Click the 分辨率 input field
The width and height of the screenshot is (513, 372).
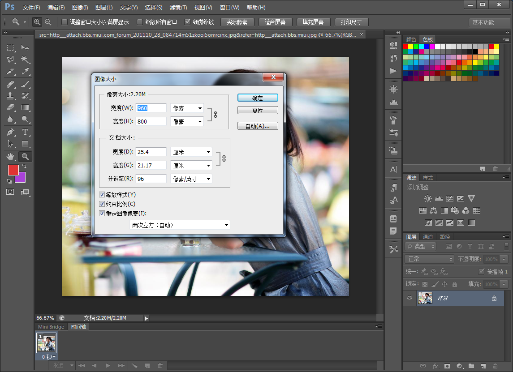(x=151, y=179)
